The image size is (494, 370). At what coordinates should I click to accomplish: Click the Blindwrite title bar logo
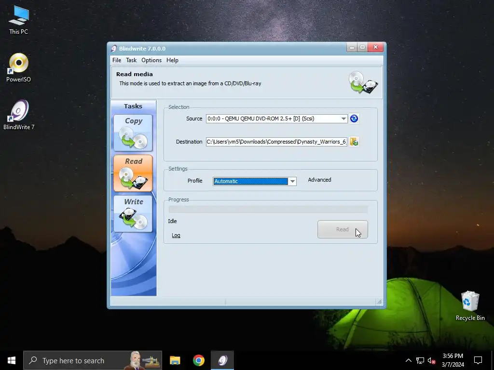[x=114, y=49]
